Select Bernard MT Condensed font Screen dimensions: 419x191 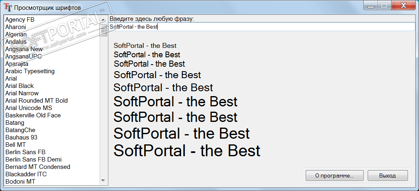point(38,167)
